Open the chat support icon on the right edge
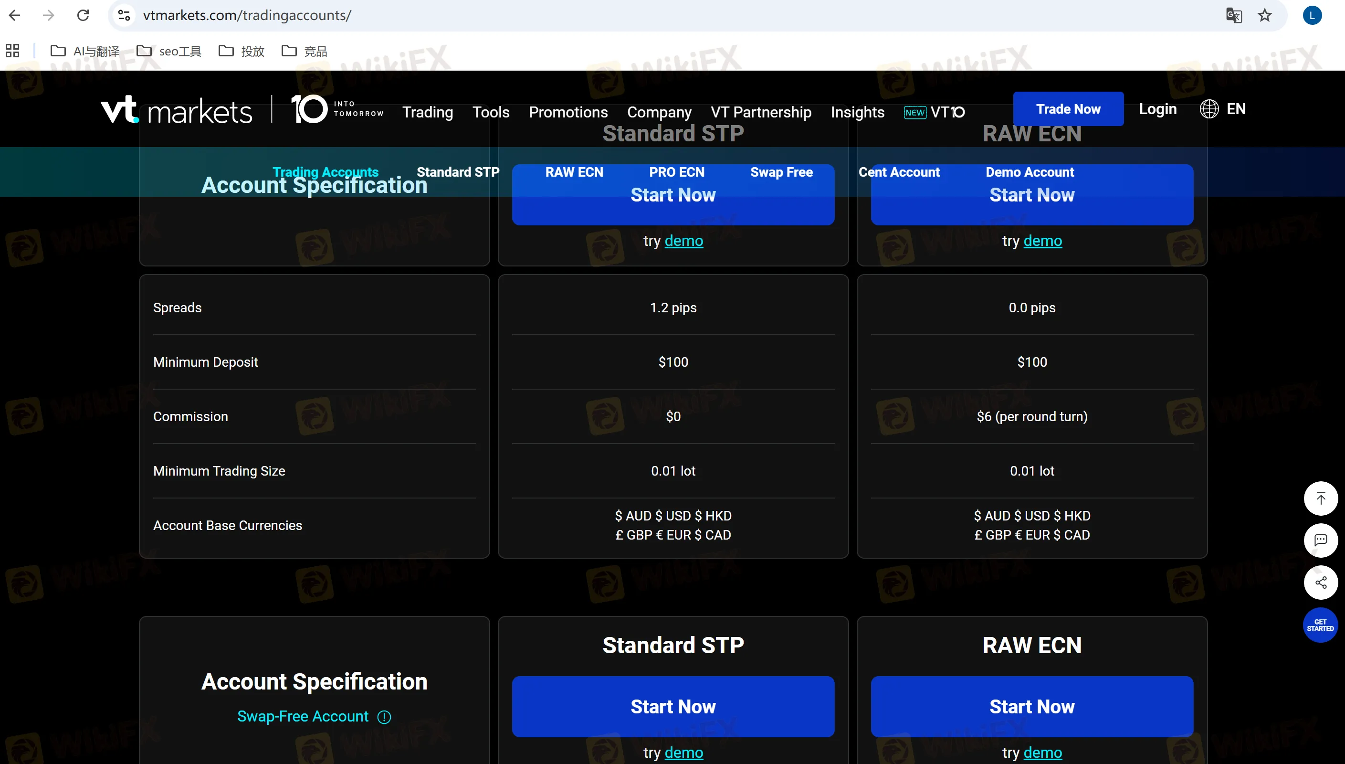The height and width of the screenshot is (764, 1345). click(x=1322, y=541)
